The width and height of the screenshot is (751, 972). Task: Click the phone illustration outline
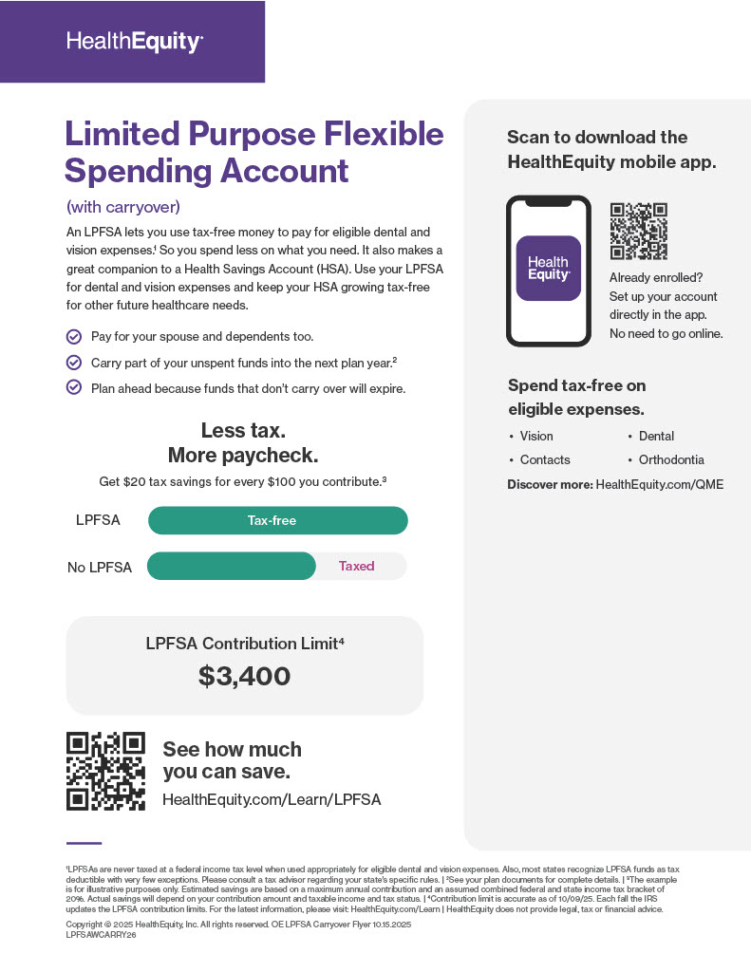pyautogui.click(x=548, y=271)
